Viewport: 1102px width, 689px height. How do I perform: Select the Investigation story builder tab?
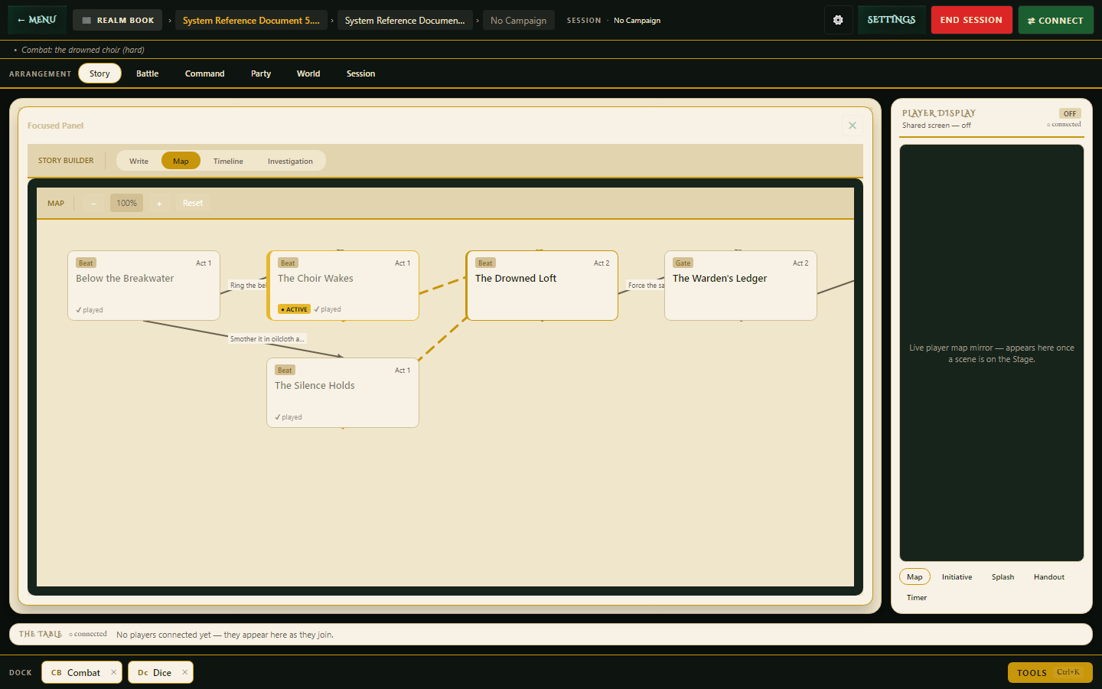pos(290,161)
